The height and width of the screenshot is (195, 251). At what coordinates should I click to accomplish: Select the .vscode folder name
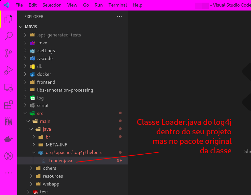(45, 58)
